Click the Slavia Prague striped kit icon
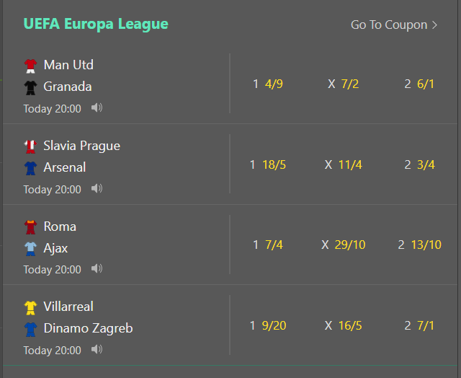Screen dimensions: 461x378 point(30,146)
